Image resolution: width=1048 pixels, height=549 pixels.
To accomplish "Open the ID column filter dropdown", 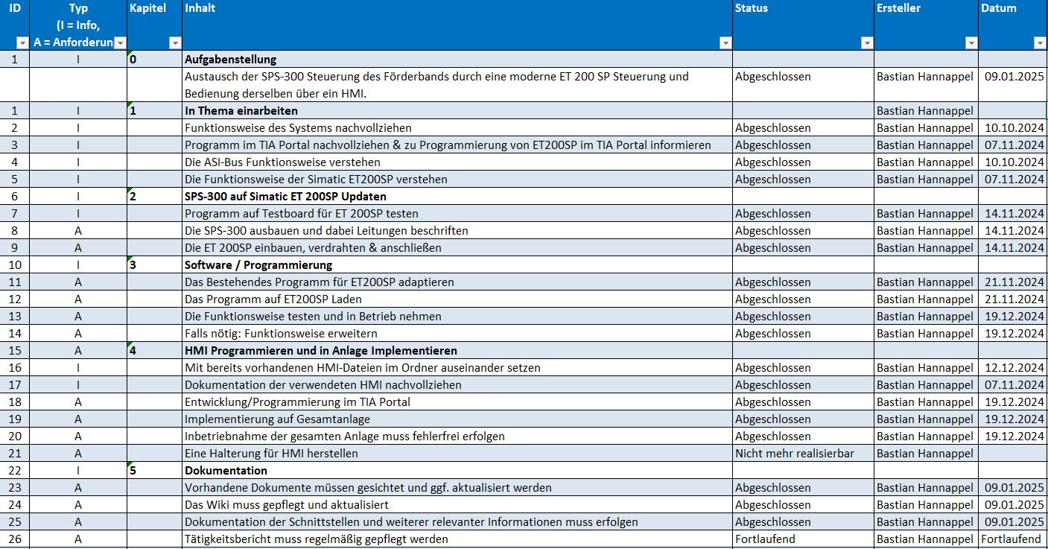I will click(x=22, y=43).
